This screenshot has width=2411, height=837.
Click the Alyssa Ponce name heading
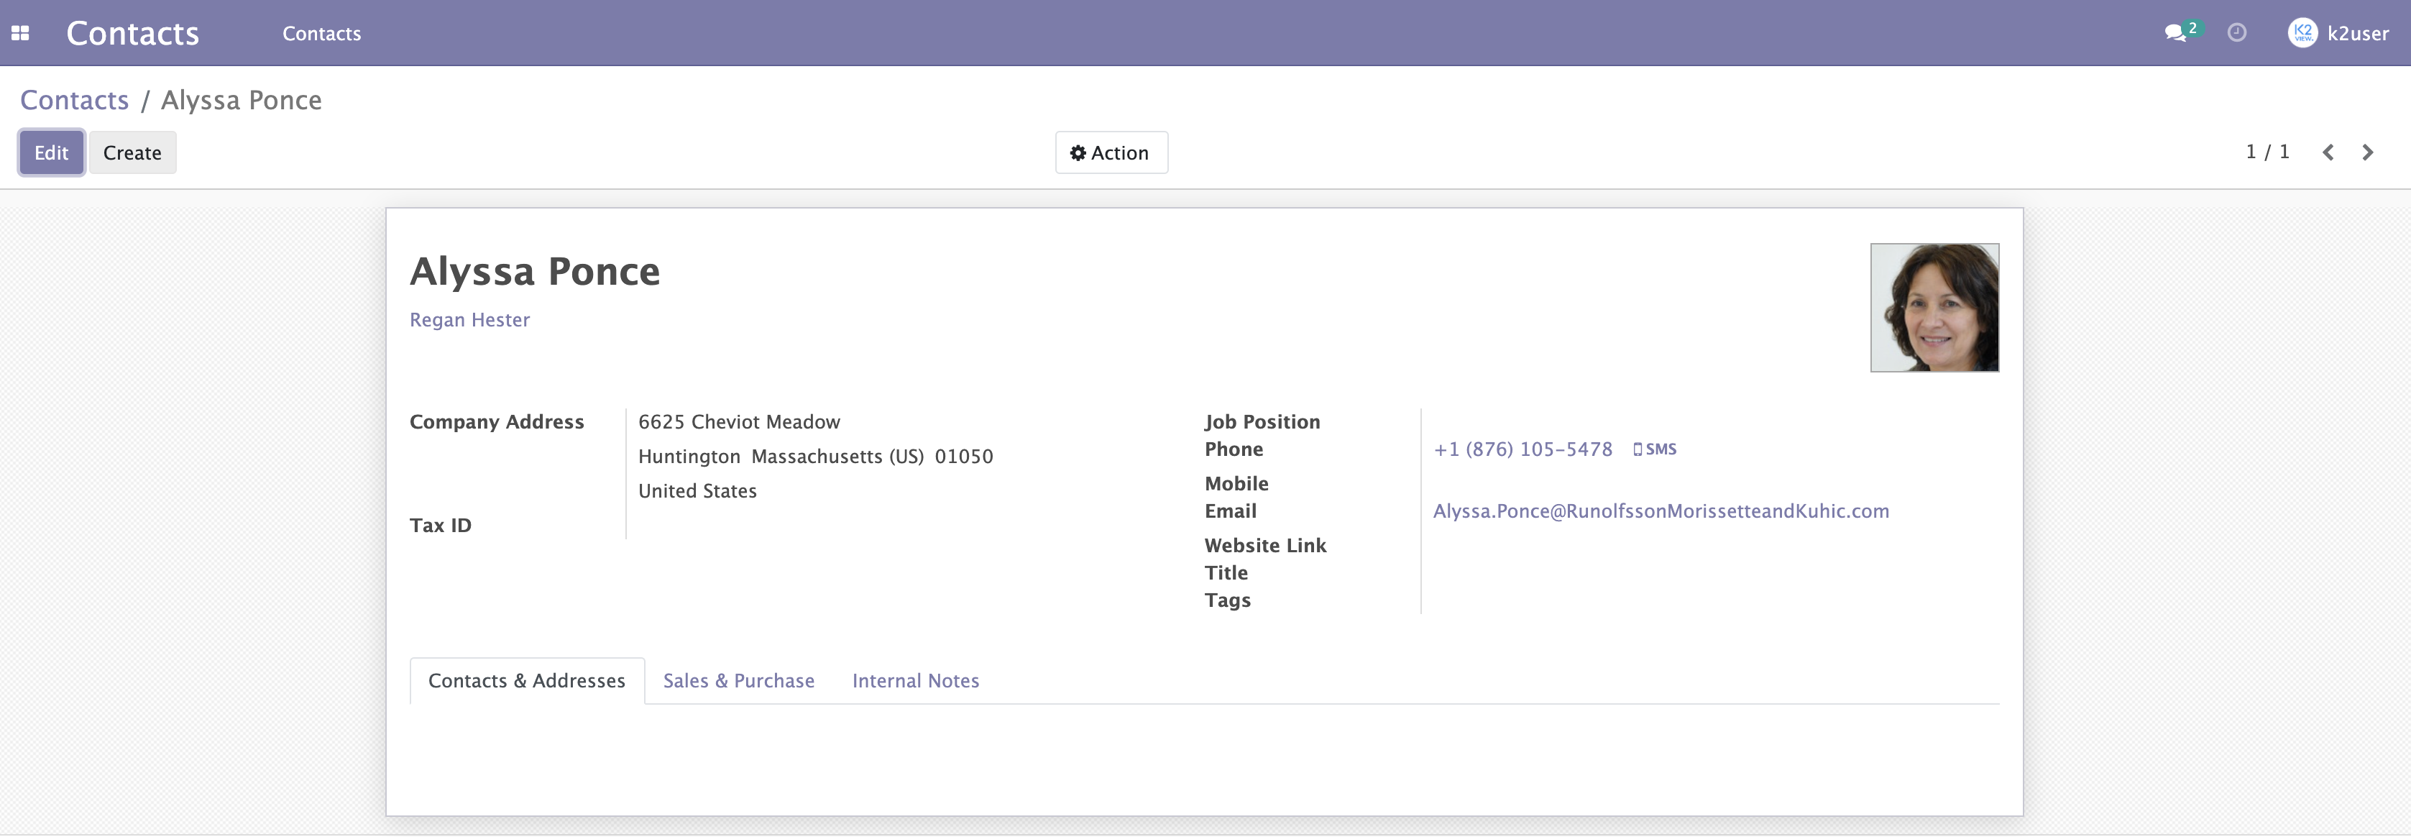536,272
